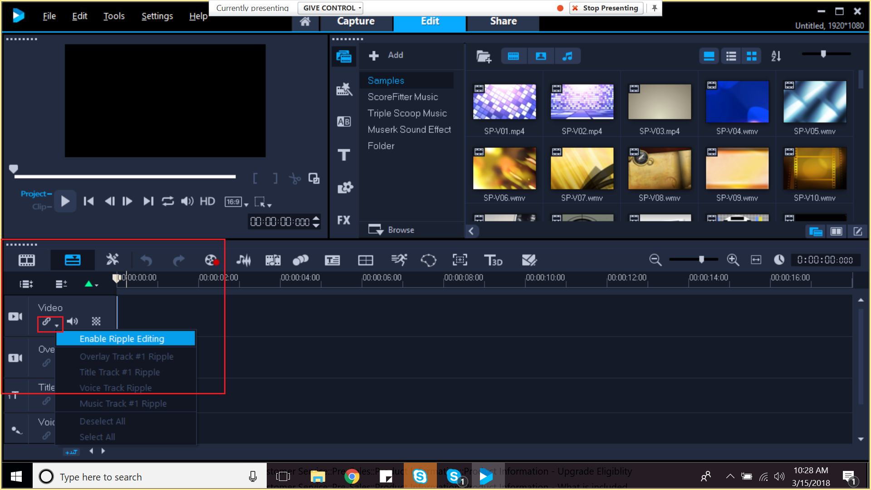871x490 pixels.
Task: Enable Ripple Editing in context menu
Action: click(x=122, y=338)
